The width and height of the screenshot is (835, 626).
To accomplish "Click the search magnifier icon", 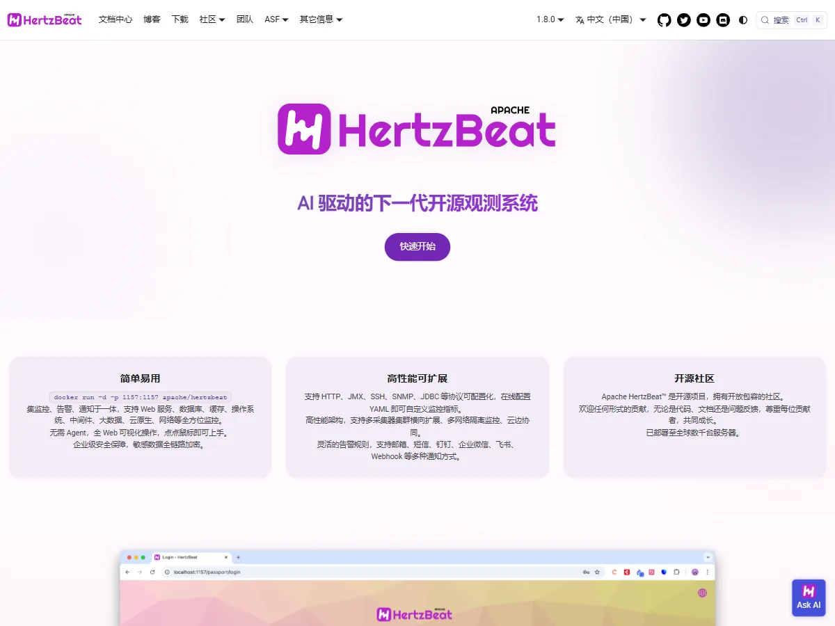I will [x=765, y=20].
